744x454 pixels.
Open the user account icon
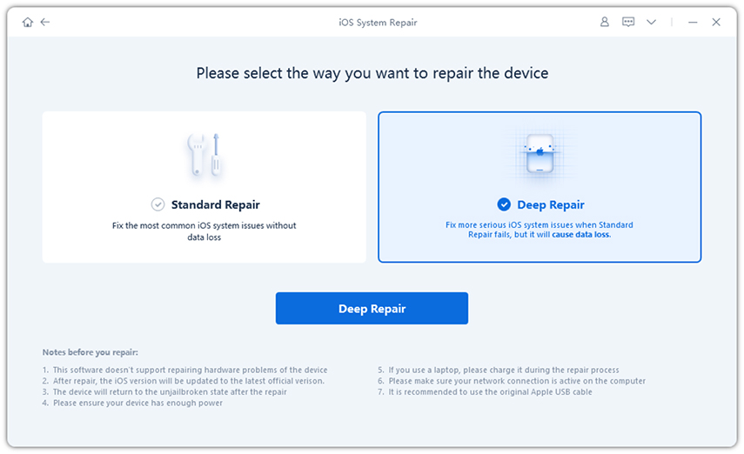point(605,22)
